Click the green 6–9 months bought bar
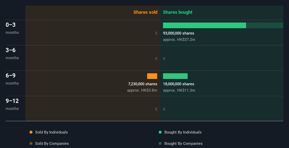The height and width of the screenshot is (148, 289). point(175,76)
